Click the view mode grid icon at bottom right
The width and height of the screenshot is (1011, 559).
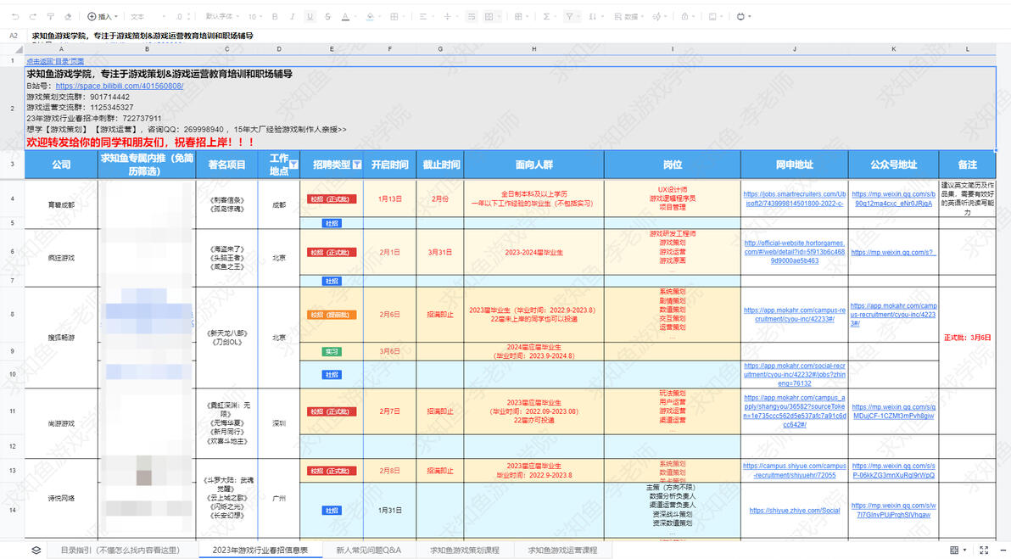tap(954, 550)
